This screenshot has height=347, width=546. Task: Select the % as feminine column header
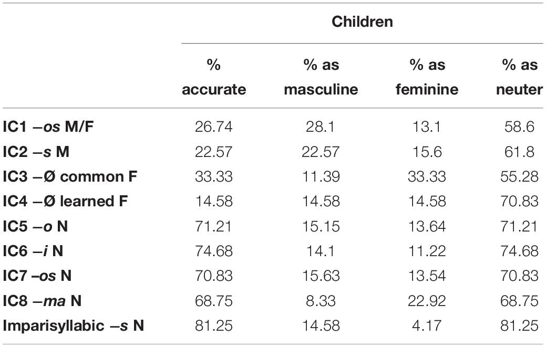427,77
